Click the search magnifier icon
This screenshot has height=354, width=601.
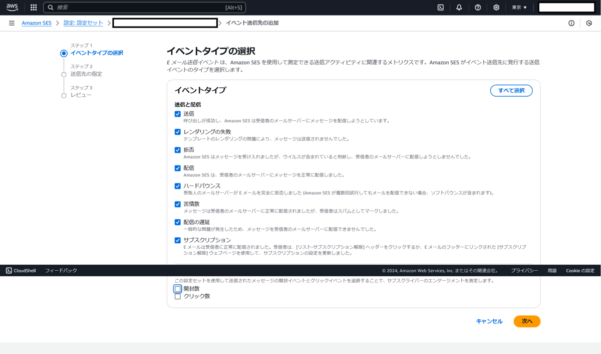click(51, 8)
